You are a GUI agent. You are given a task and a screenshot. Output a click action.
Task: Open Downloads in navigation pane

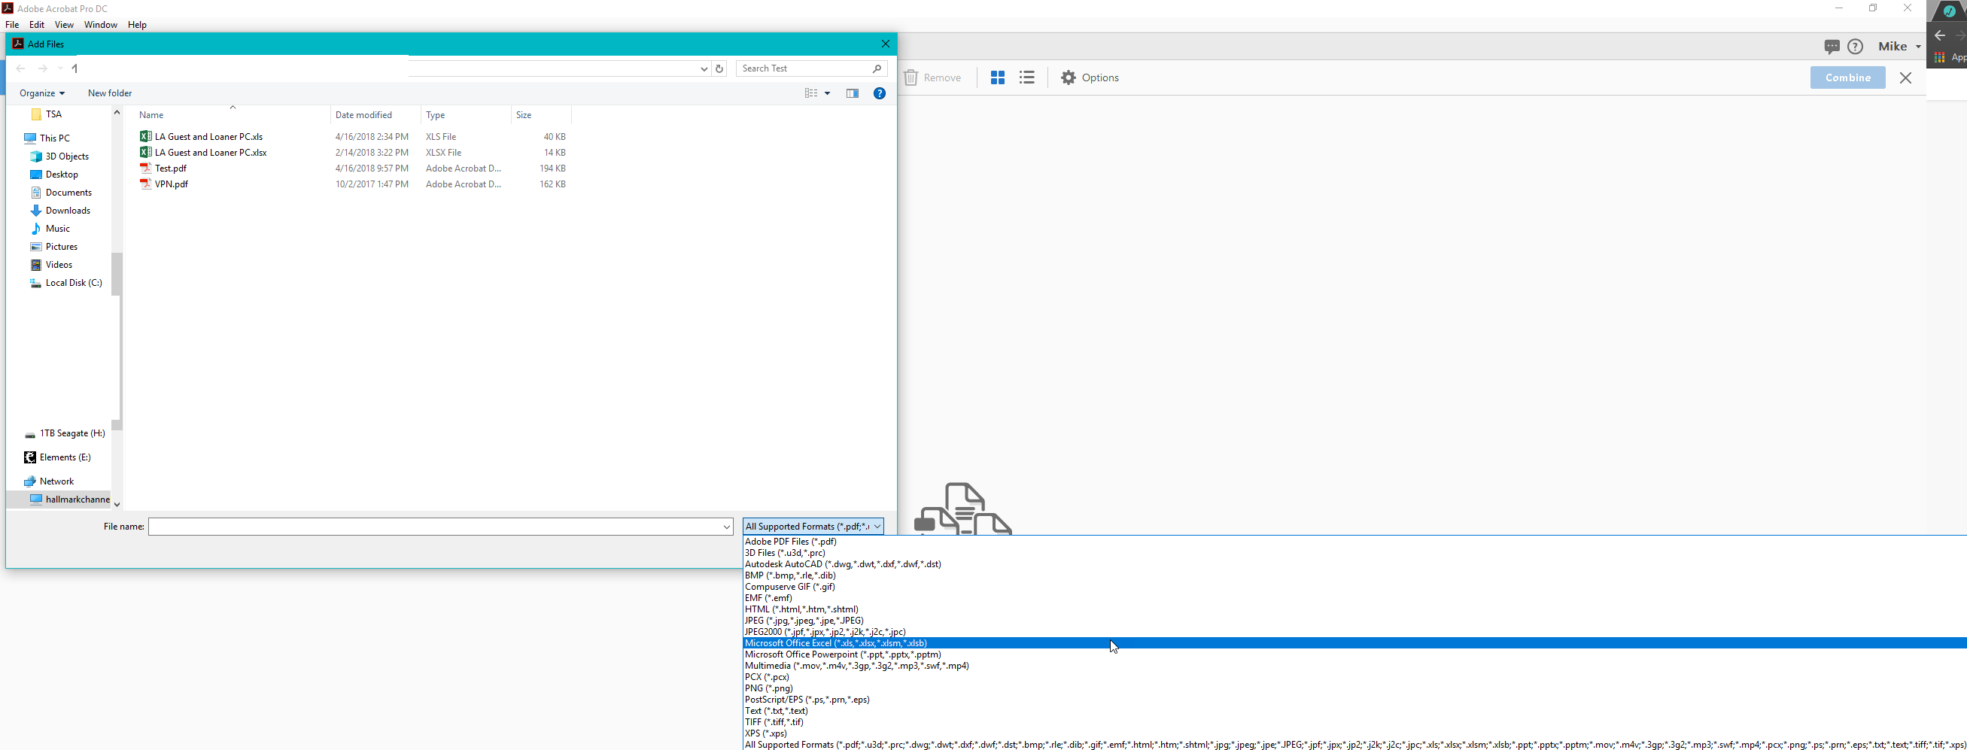pos(60,211)
